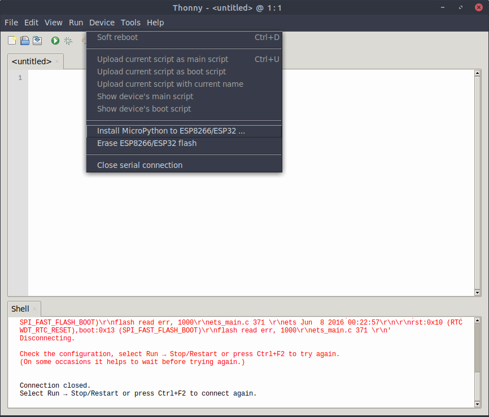Click the New file toolbar icon
This screenshot has width=489, height=417.
click(x=12, y=41)
